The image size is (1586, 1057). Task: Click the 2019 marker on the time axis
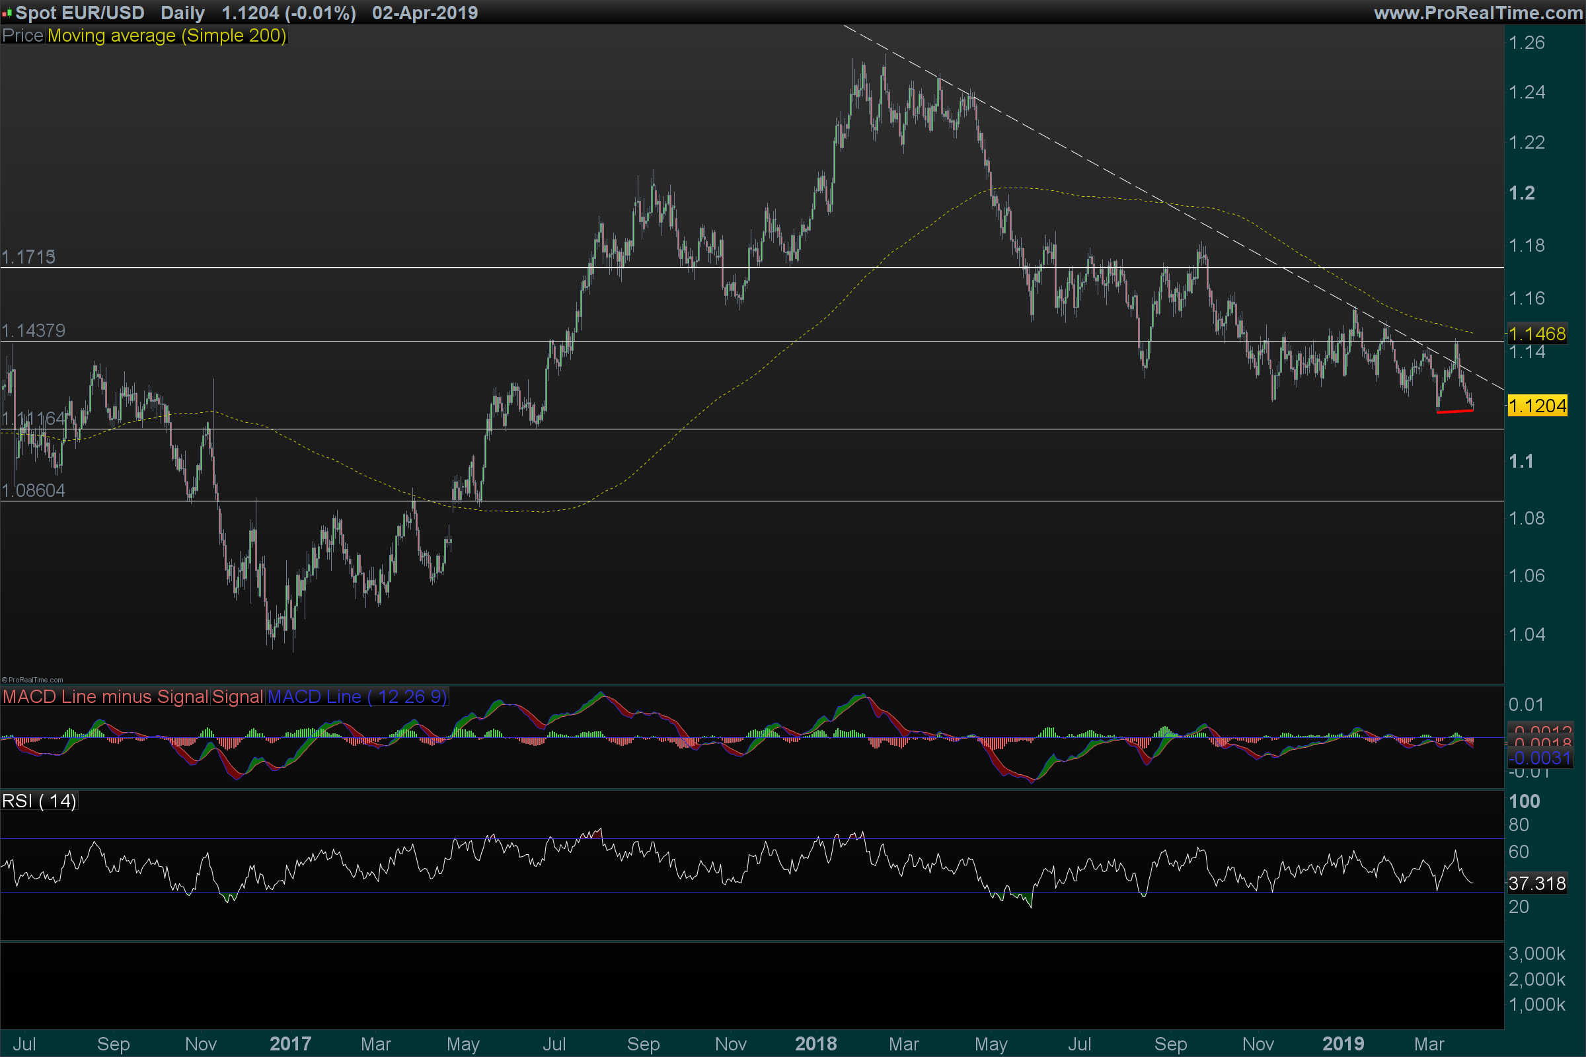click(1343, 1044)
